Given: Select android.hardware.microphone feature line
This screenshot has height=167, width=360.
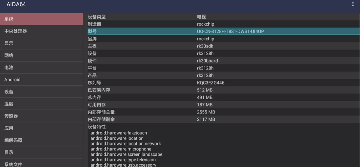Looking at the screenshot, I should pos(121,149).
